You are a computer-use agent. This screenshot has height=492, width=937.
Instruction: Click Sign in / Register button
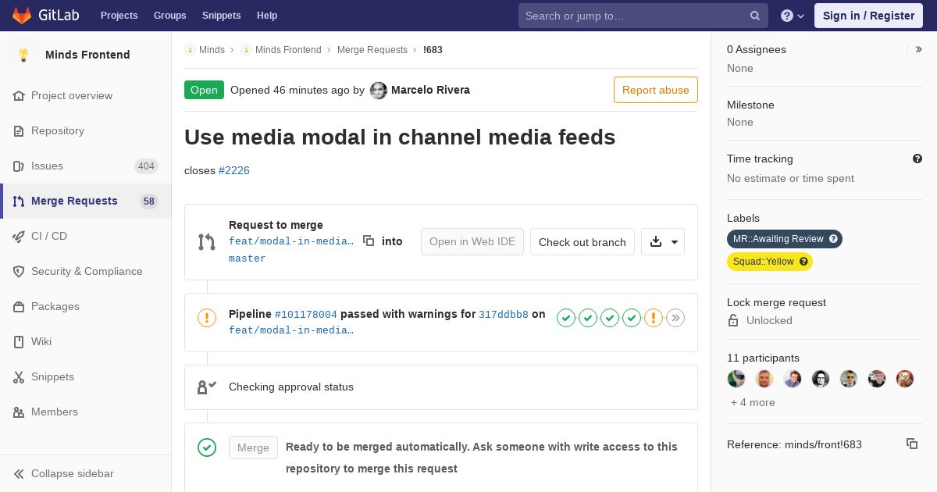(x=868, y=16)
